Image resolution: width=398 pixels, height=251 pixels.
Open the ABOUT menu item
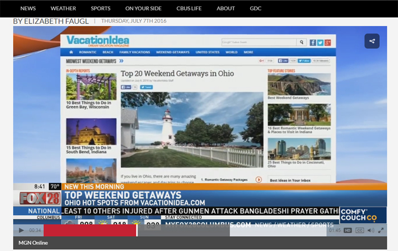point(226,9)
